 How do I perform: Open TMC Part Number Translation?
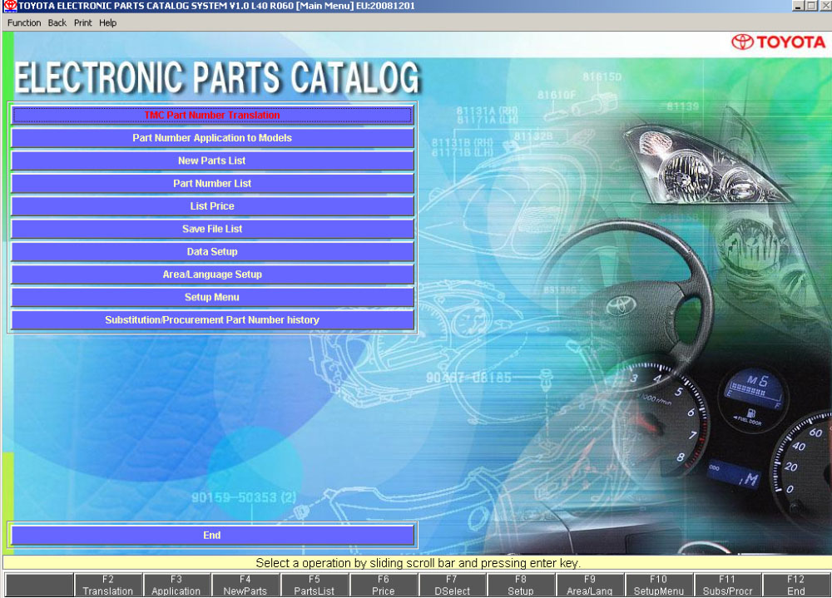click(x=212, y=116)
